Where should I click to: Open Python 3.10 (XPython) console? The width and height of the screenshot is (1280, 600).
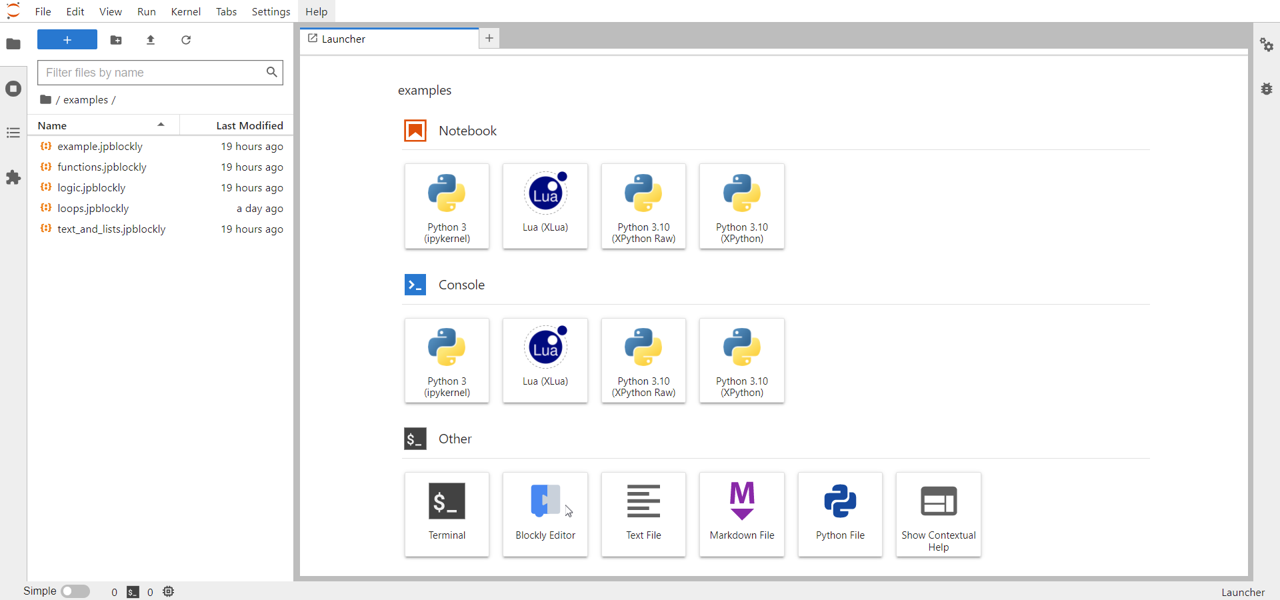coord(742,361)
